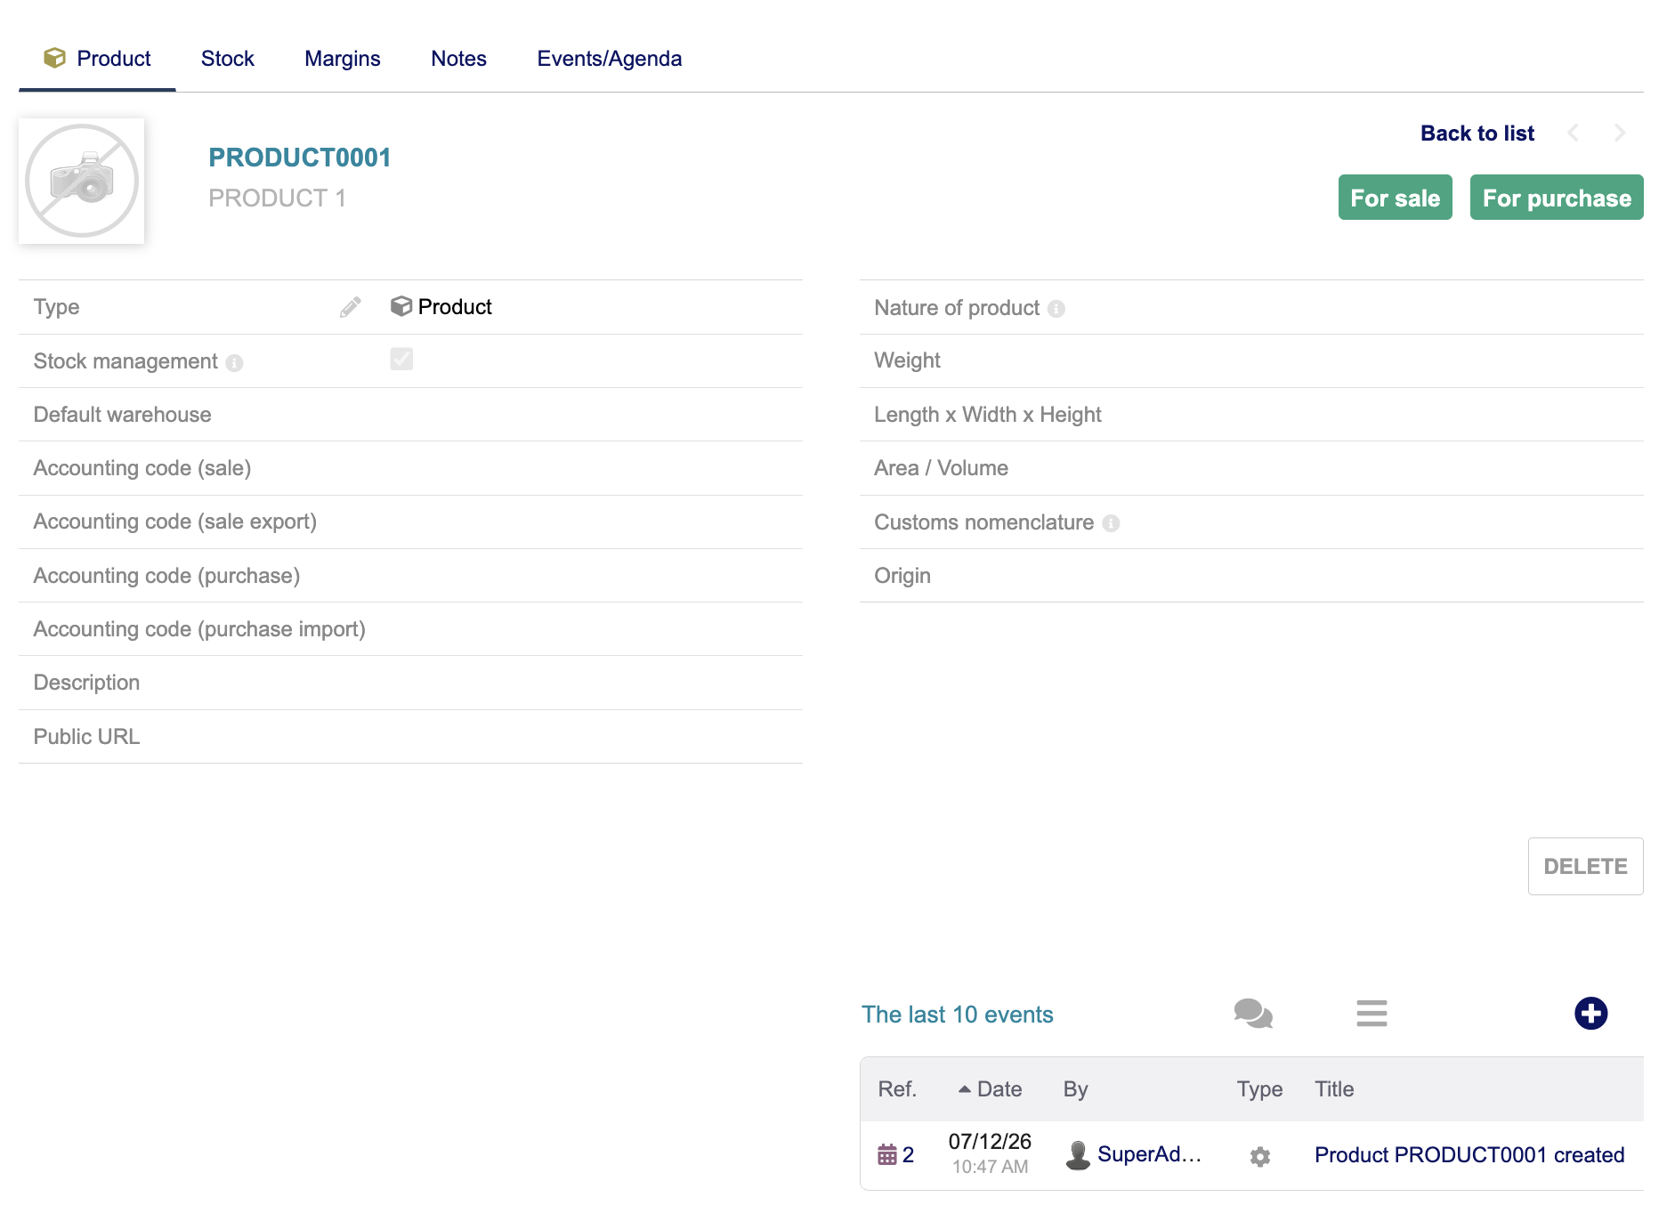
Task: Open event reference 2 link
Action: coord(908,1155)
